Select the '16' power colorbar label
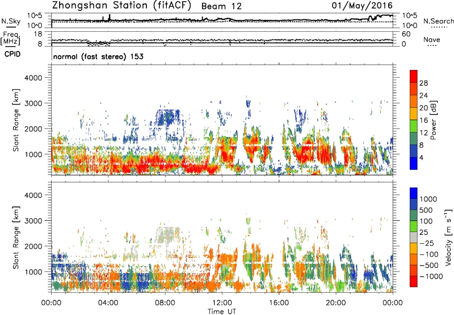This screenshot has height=315, width=454. tap(423, 121)
